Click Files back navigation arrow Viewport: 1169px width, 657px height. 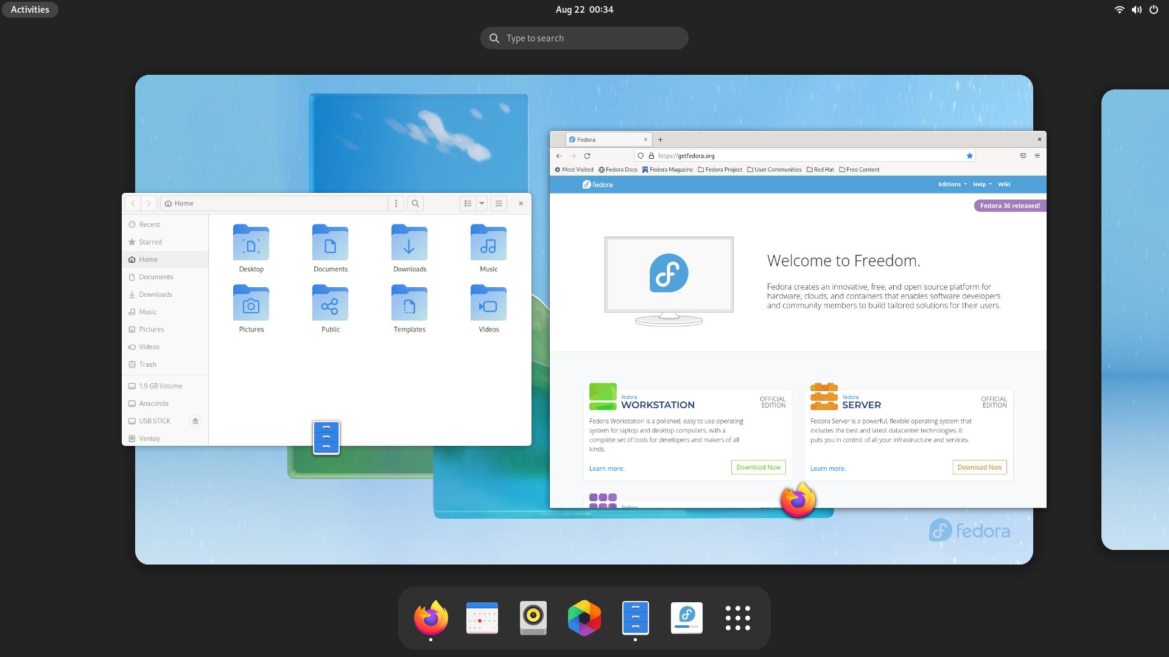click(133, 203)
